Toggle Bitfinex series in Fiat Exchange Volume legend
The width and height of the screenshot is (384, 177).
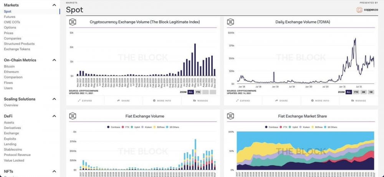tap(159, 127)
